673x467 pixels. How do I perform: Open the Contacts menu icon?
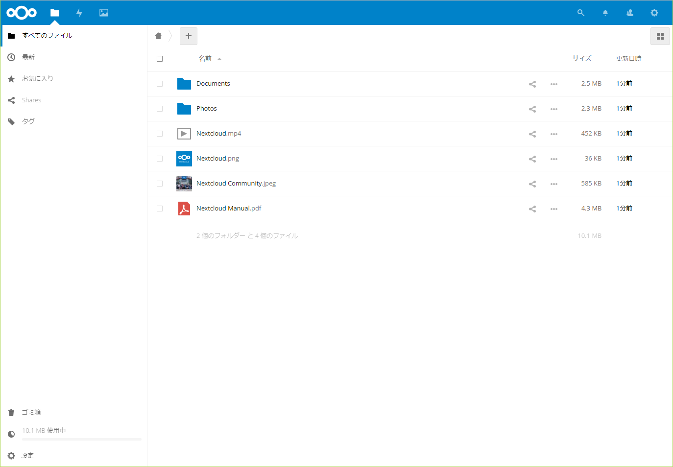point(630,13)
